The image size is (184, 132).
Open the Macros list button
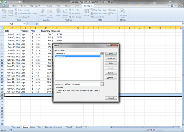(11, 13)
